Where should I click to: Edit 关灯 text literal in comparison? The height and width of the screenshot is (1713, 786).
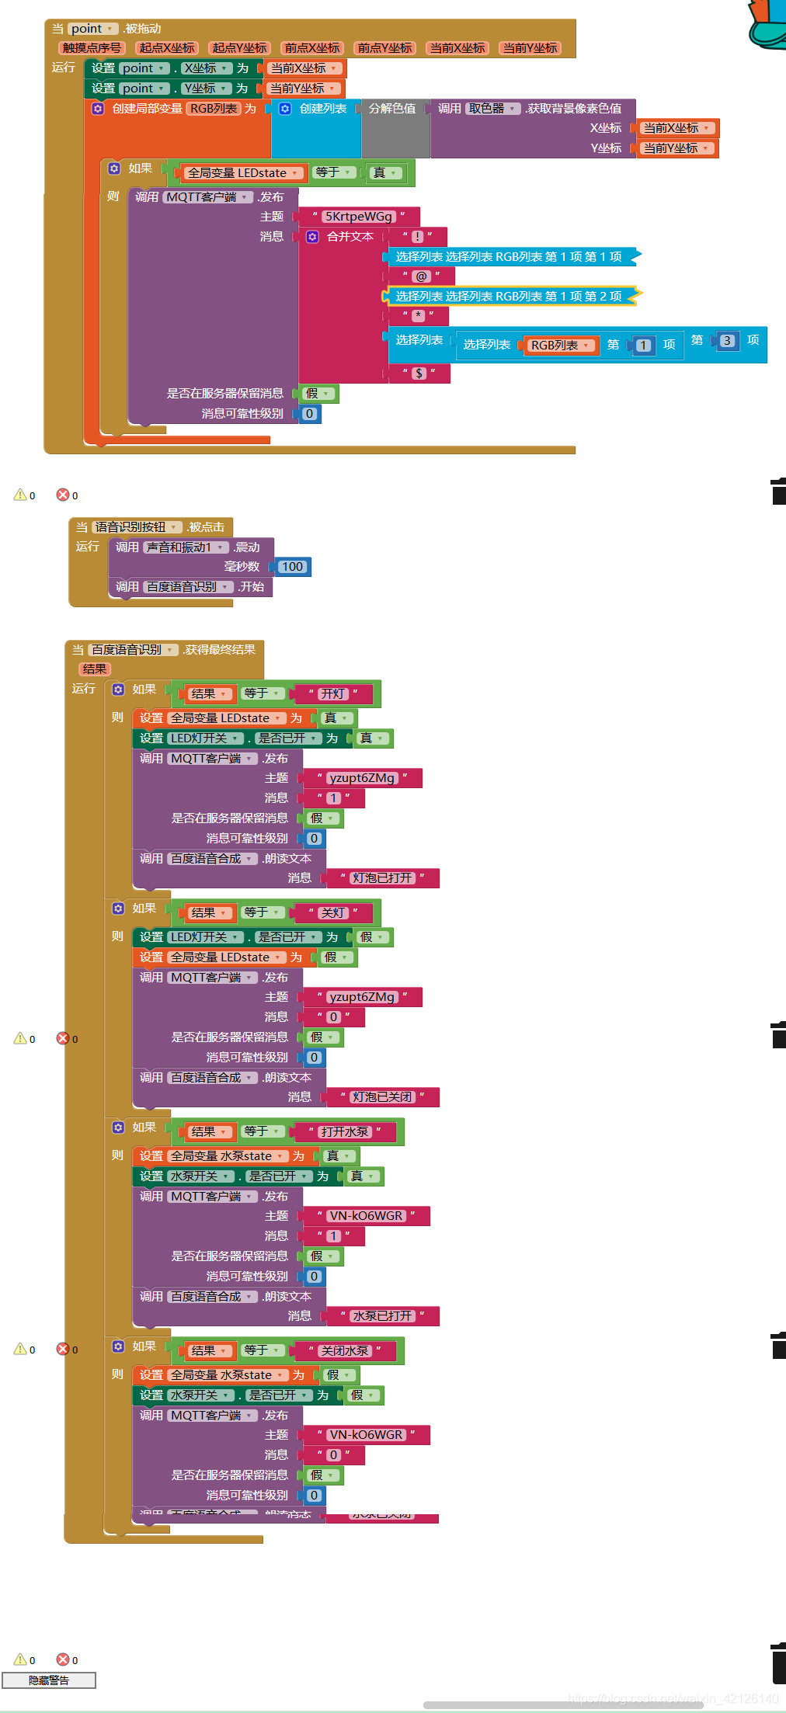click(x=332, y=913)
